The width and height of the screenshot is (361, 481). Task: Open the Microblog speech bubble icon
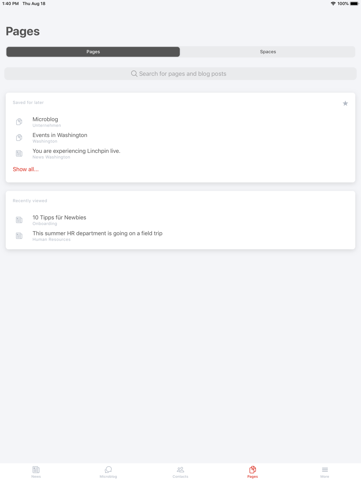click(108, 469)
